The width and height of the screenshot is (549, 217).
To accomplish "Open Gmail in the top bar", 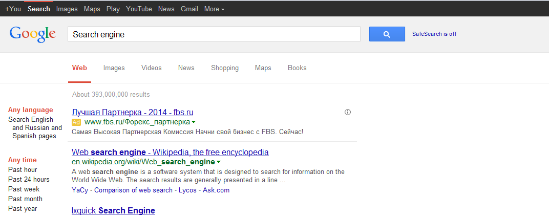I will (189, 9).
